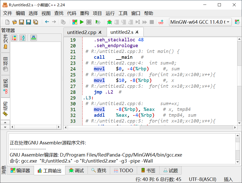
Task: Click the side tab bar scroll down arrow
Action: coord(5,127)
